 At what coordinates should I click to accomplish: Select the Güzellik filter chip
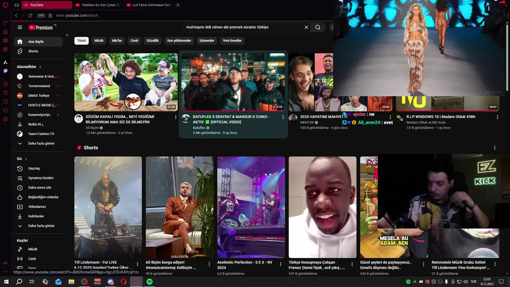[x=153, y=41]
